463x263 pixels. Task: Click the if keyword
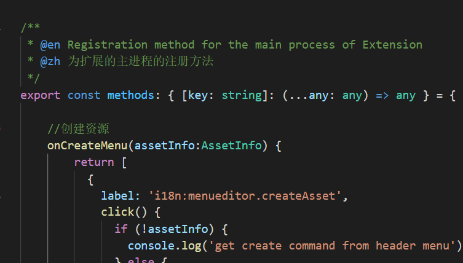pyautogui.click(x=121, y=229)
